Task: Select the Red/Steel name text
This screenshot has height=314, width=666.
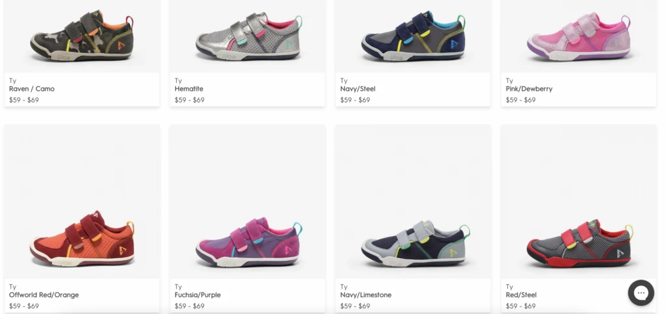Action: point(521,295)
